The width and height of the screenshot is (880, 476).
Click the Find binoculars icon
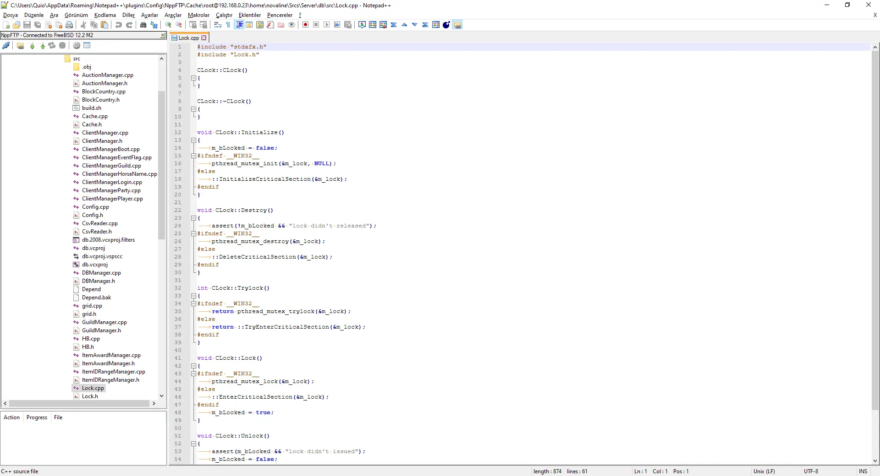pos(143,25)
